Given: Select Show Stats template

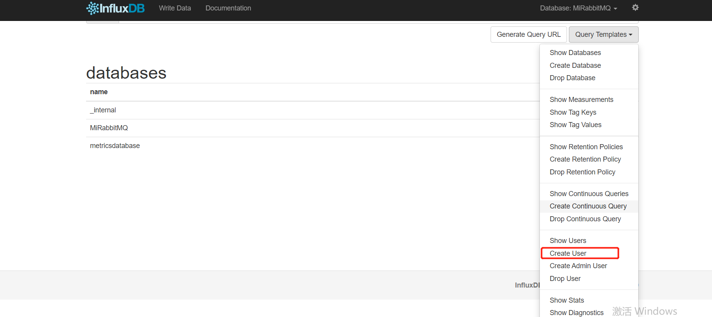Looking at the screenshot, I should pyautogui.click(x=589, y=300).
